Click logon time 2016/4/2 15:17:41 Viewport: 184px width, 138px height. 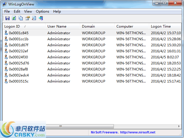[x=166, y=81]
